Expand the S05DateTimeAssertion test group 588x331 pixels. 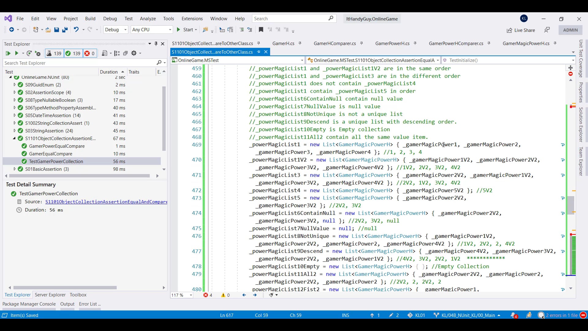click(x=14, y=116)
